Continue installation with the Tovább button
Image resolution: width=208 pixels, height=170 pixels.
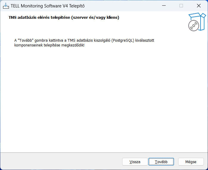point(161,162)
